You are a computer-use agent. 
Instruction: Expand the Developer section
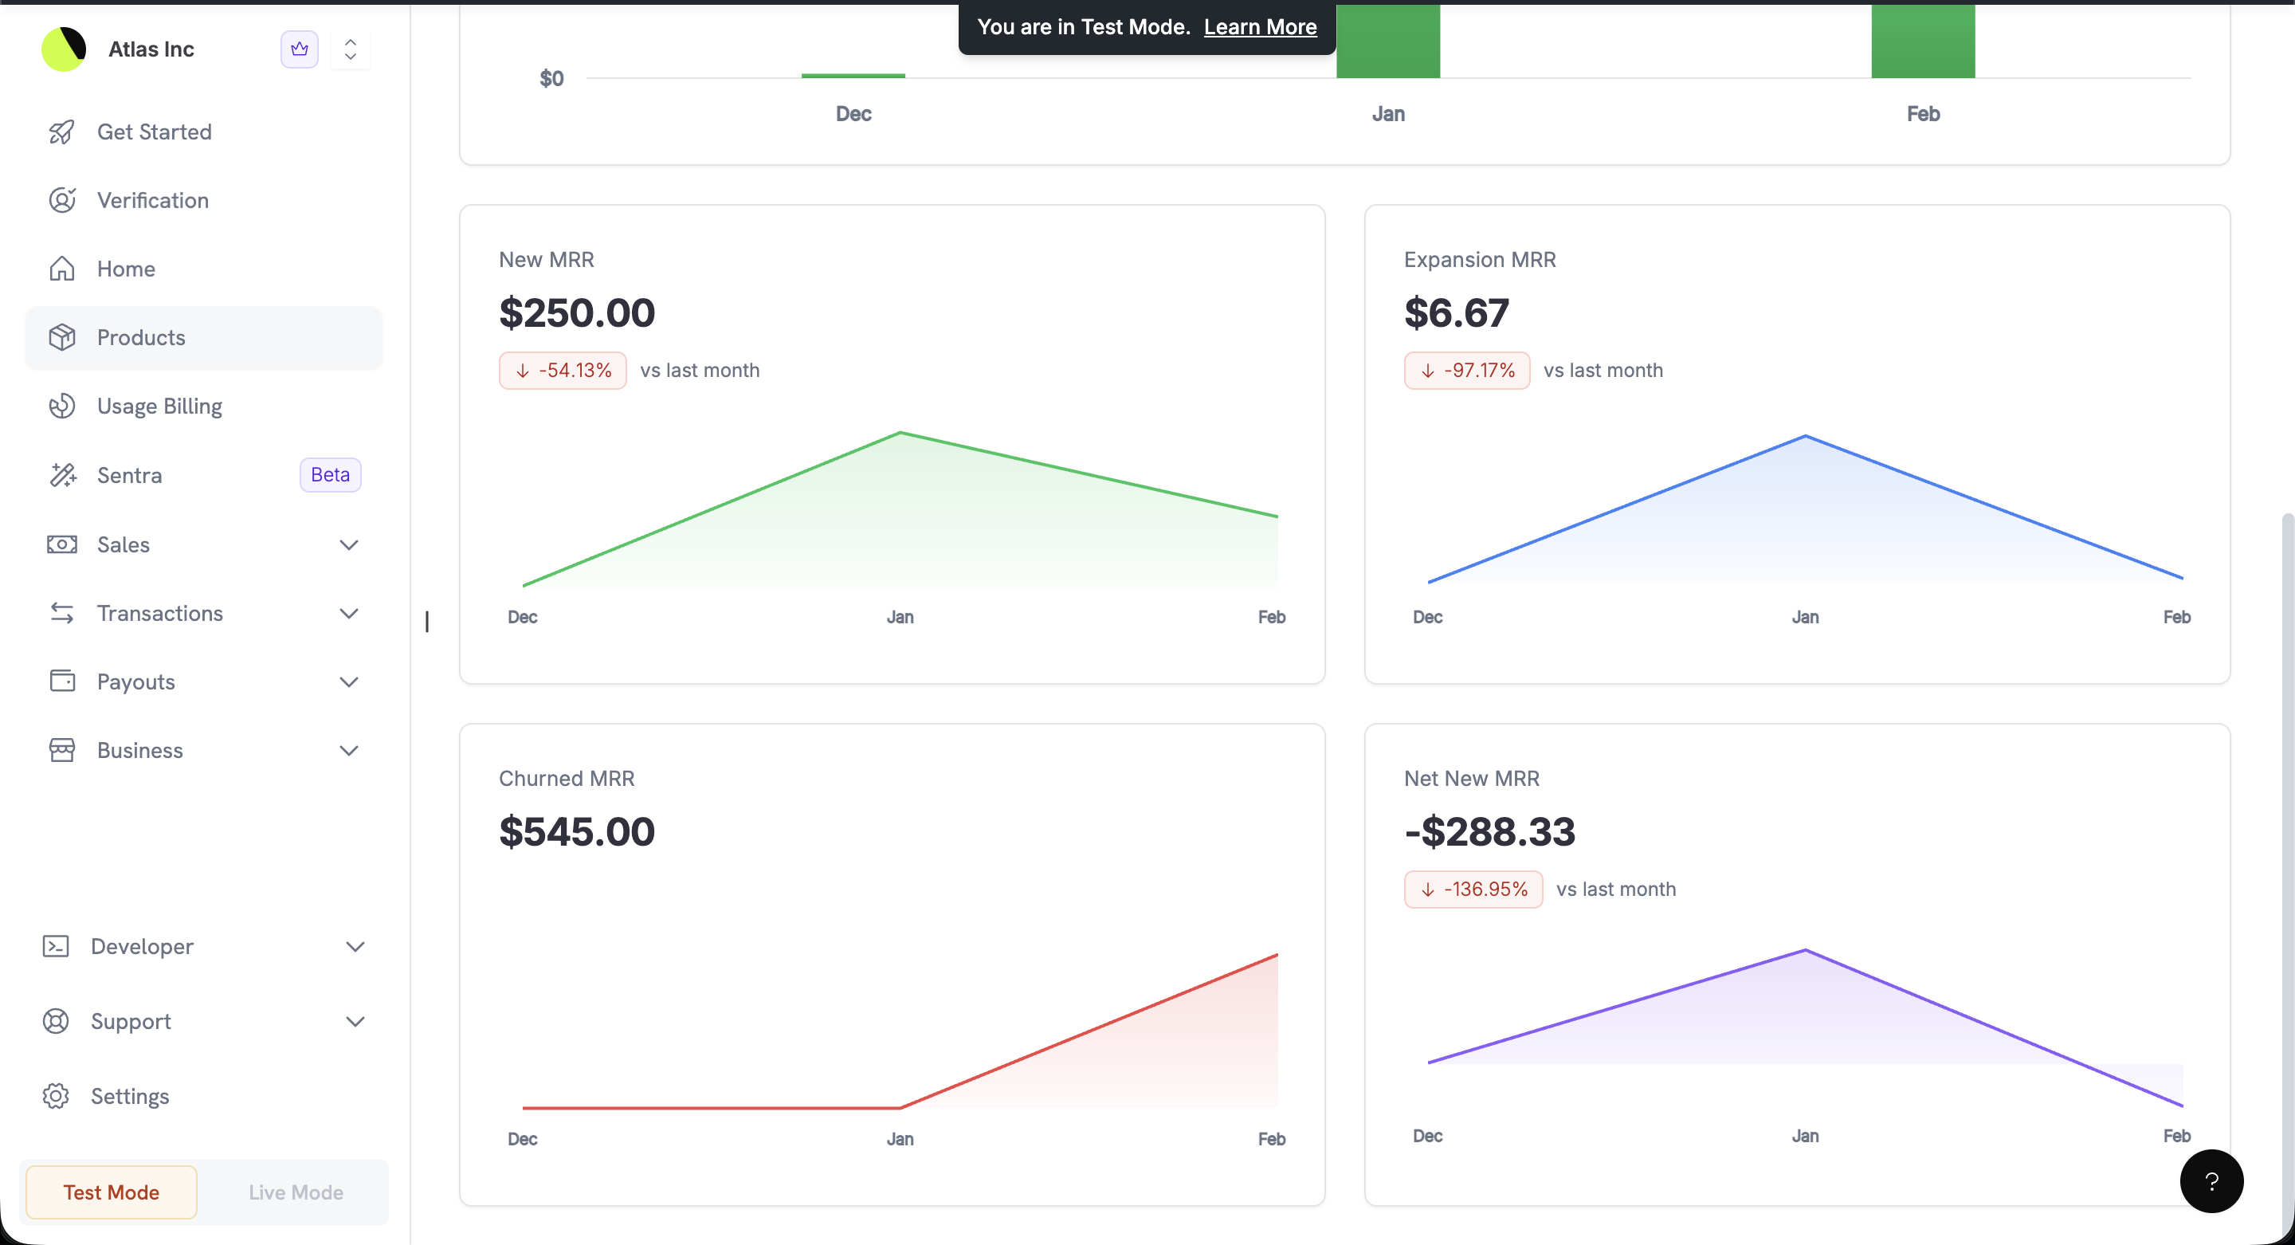[355, 946]
